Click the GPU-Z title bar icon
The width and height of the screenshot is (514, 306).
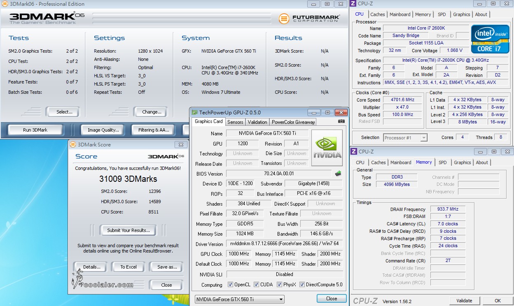click(x=195, y=112)
